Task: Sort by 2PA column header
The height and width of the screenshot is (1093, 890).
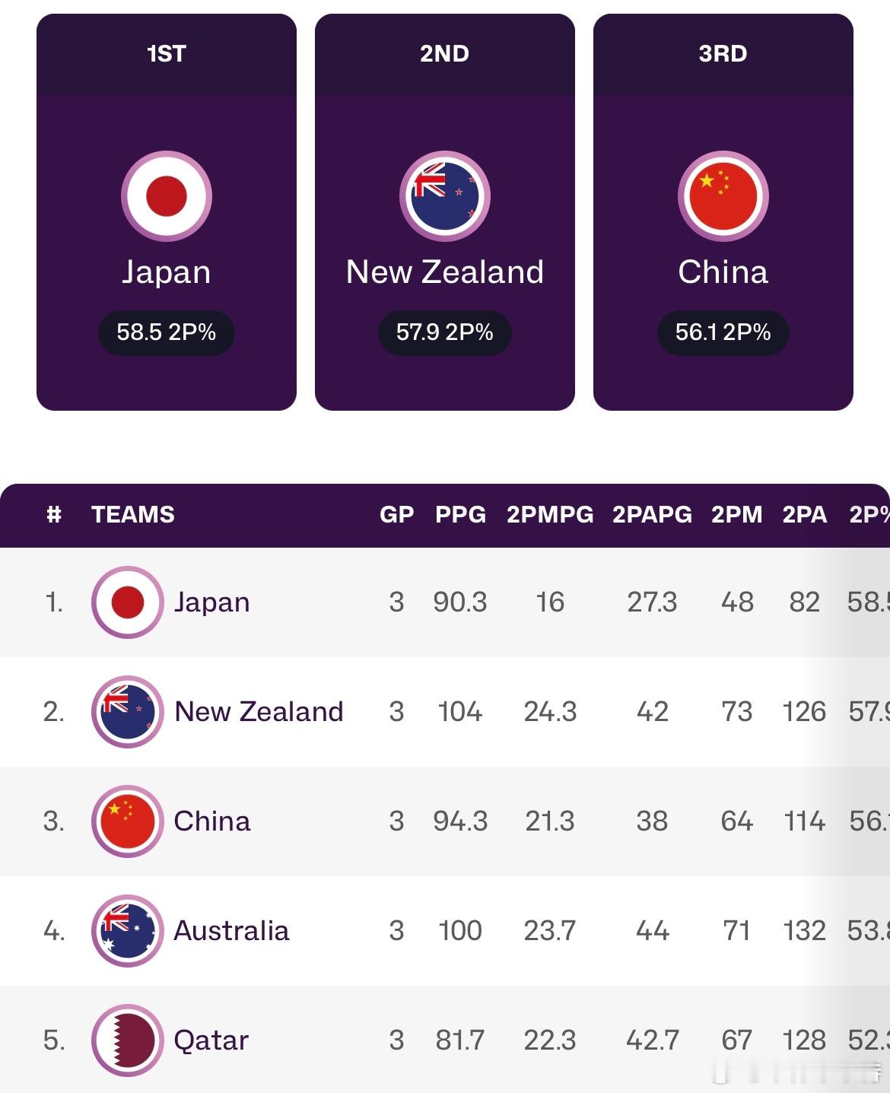Action: click(804, 514)
